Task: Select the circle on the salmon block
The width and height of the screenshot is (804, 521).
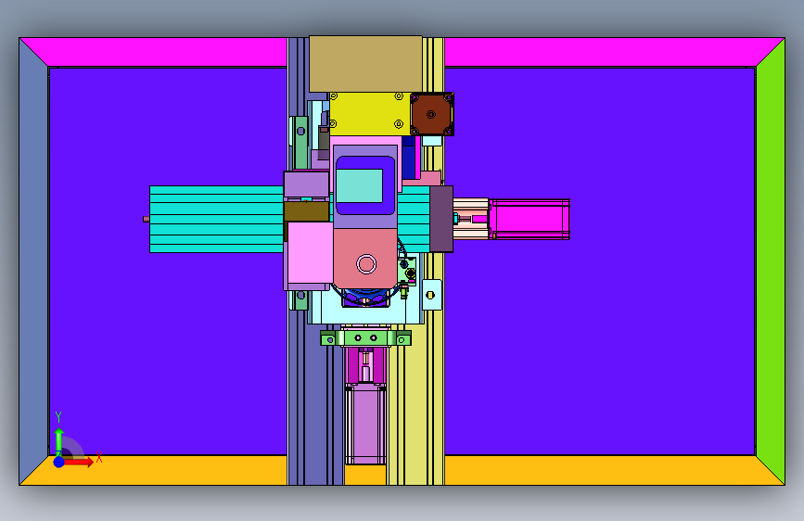Action: point(366,264)
